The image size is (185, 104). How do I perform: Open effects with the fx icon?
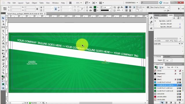(x=122, y=7)
